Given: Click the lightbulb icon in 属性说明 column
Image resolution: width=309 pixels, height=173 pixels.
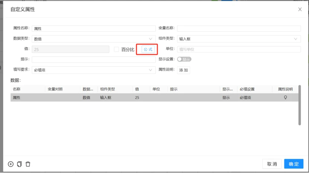Looking at the screenshot, I should pyautogui.click(x=285, y=97).
